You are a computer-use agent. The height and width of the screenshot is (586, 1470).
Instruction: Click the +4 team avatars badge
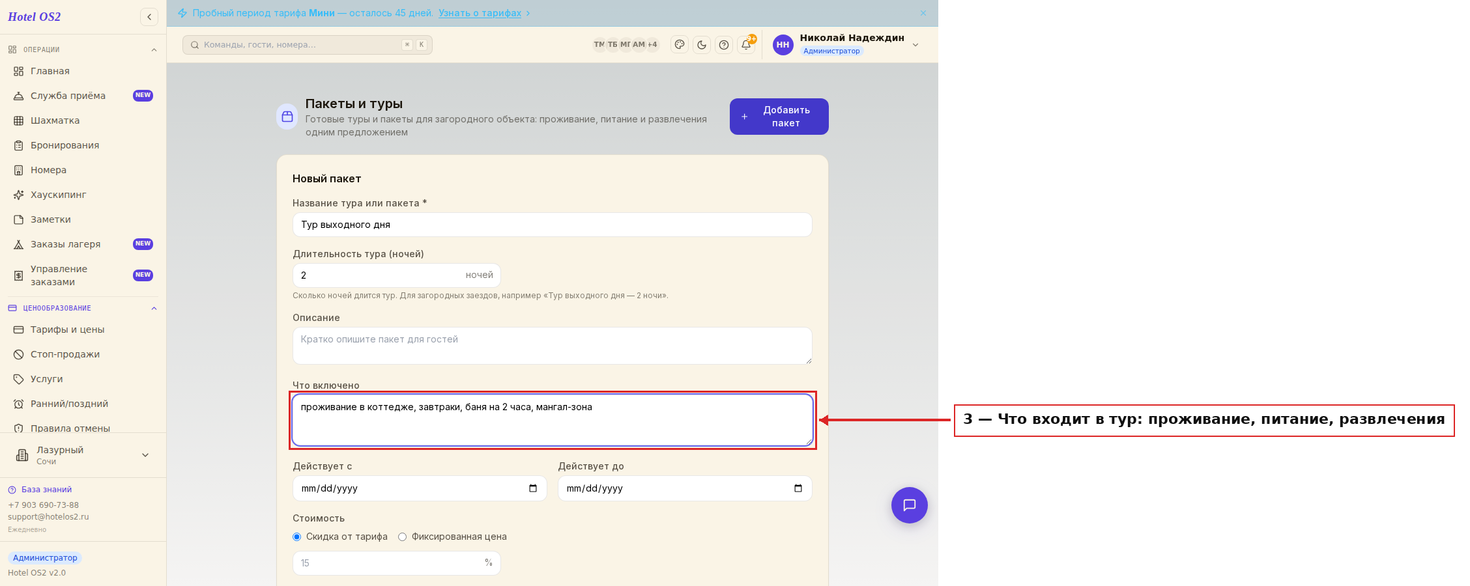pyautogui.click(x=653, y=45)
